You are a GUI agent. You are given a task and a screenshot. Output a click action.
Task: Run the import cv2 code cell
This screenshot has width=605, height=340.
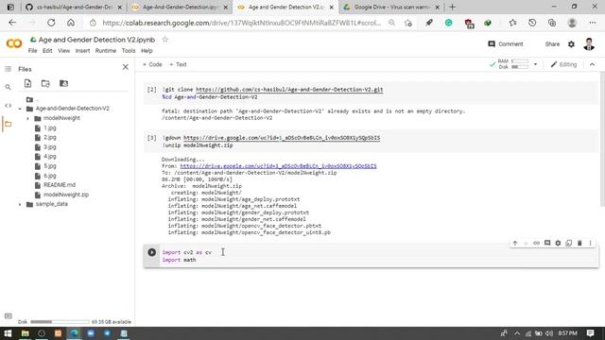click(x=151, y=252)
